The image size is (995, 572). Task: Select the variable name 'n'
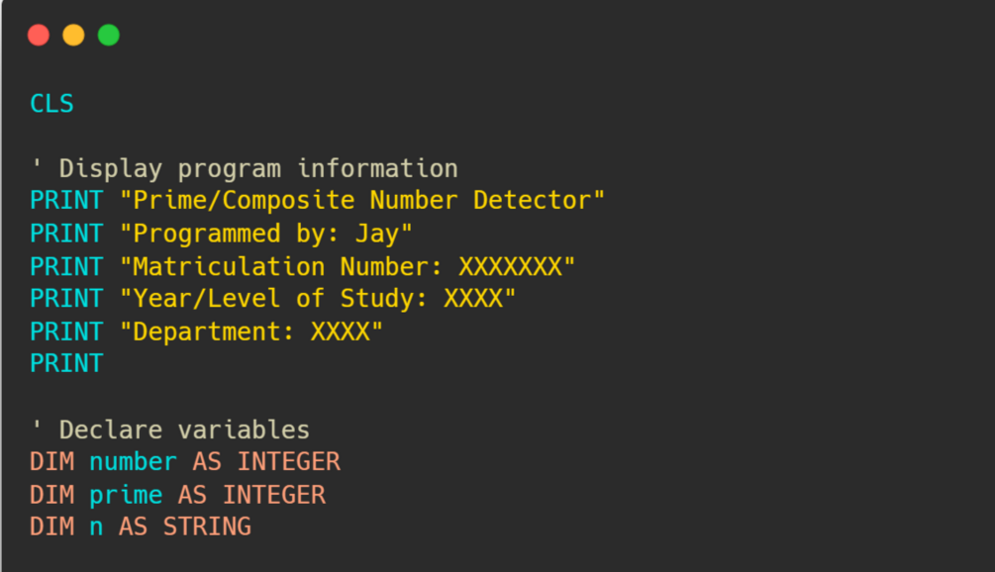[96, 526]
